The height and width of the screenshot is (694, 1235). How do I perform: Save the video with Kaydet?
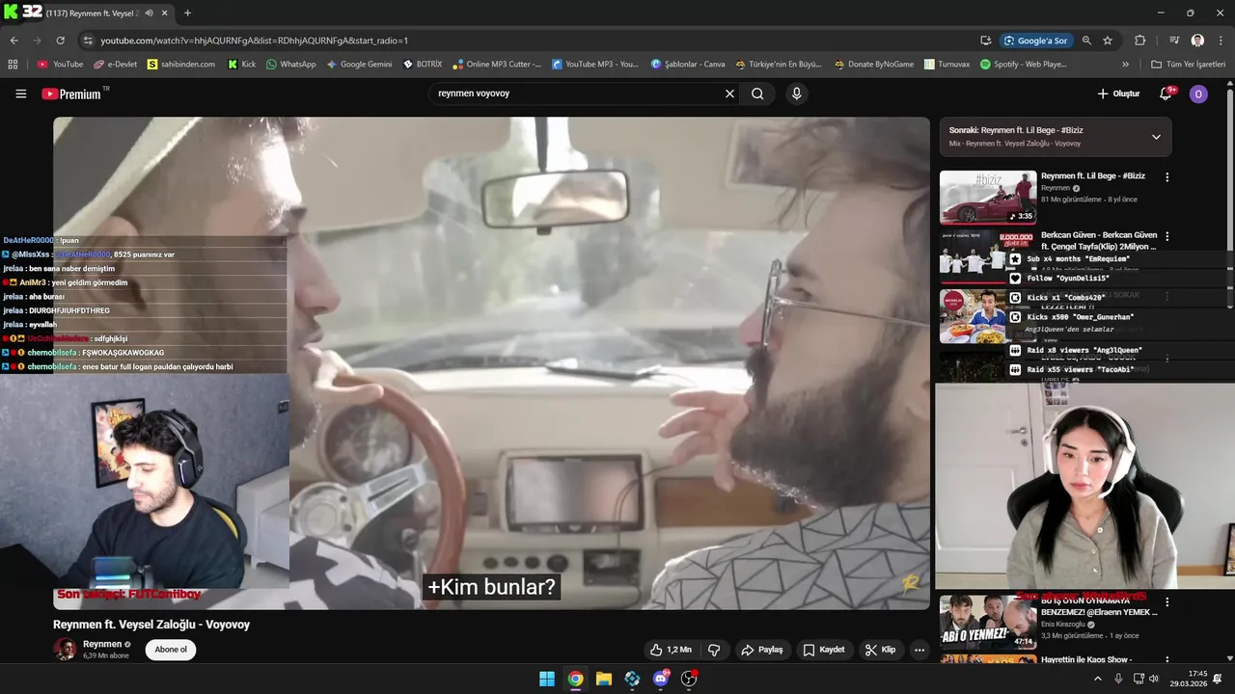tap(824, 650)
